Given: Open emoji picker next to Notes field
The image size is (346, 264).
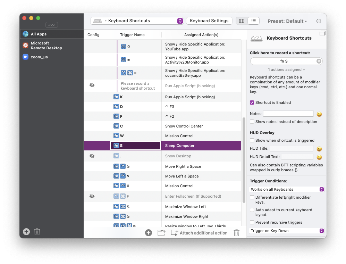Looking at the screenshot, I should 319,114.
